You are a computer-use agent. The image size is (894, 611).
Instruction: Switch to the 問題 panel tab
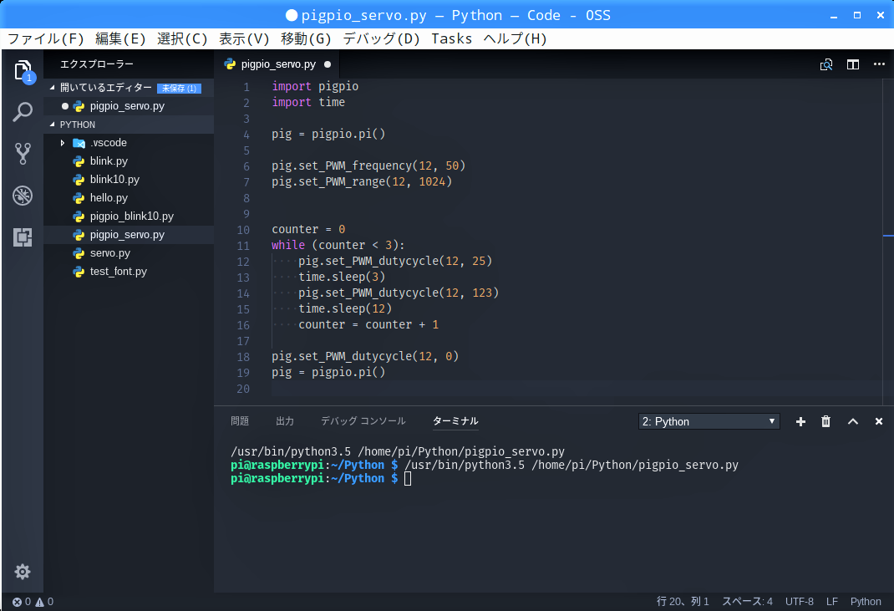[240, 421]
